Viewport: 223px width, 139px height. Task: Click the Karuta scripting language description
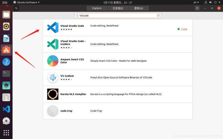coord(126,94)
